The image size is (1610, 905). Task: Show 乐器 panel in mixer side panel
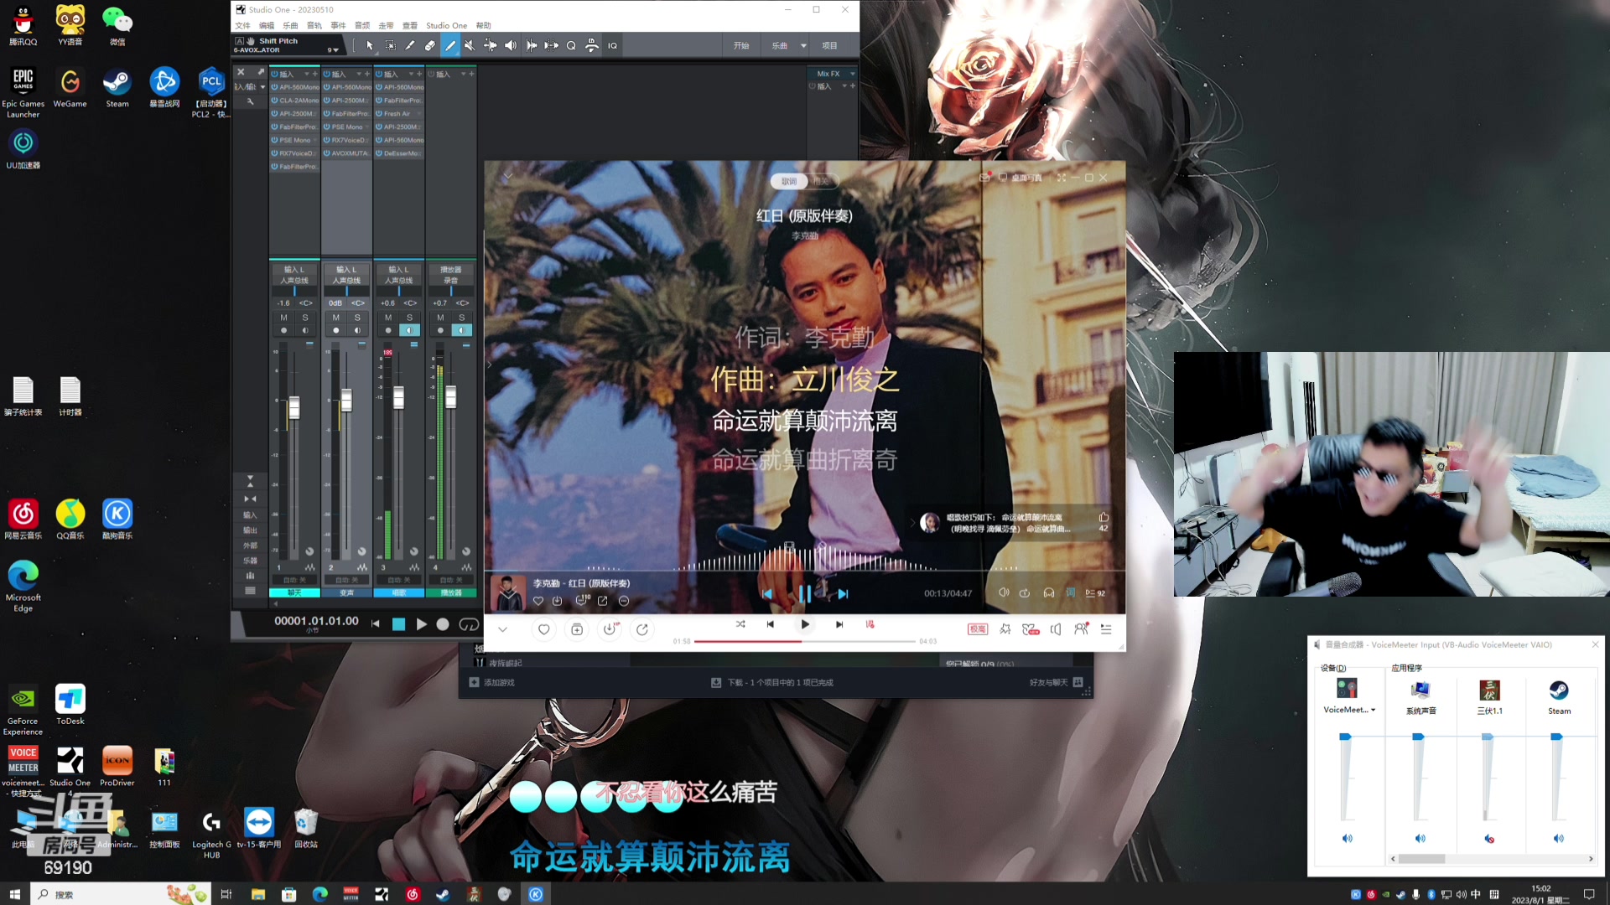250,561
